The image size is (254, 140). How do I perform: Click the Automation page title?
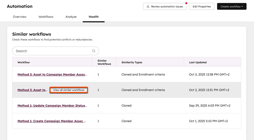click(x=20, y=6)
